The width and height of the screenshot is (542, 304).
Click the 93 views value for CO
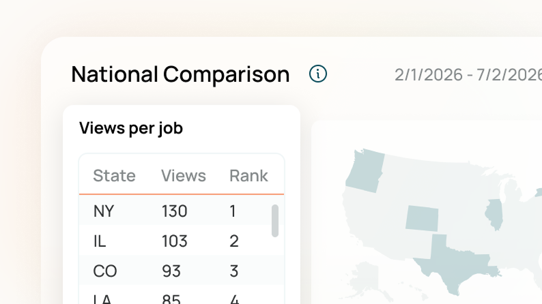tap(171, 271)
